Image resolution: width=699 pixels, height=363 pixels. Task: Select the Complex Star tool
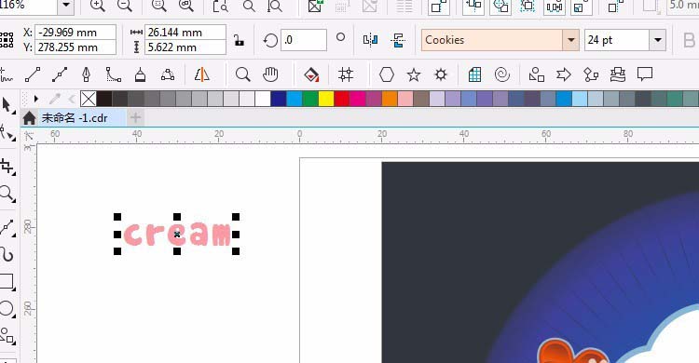[x=441, y=74]
